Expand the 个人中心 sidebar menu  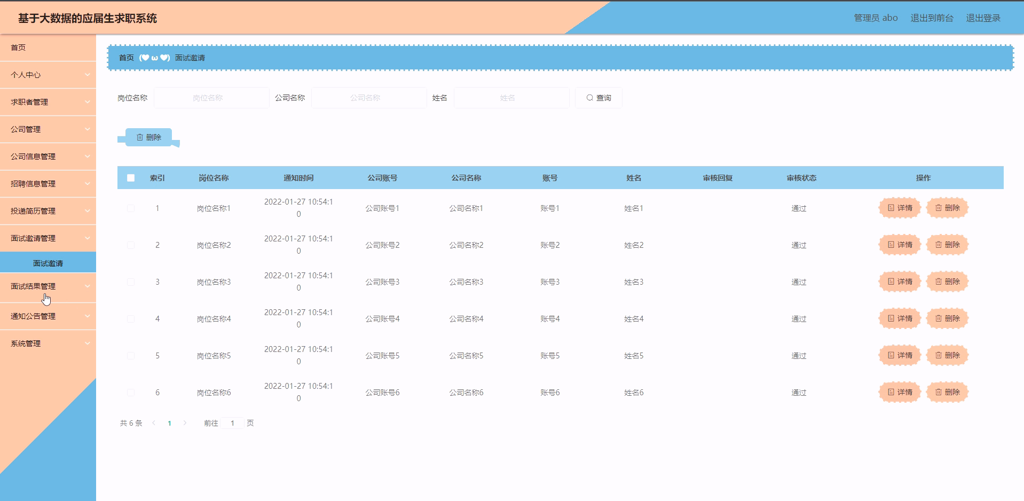click(48, 75)
